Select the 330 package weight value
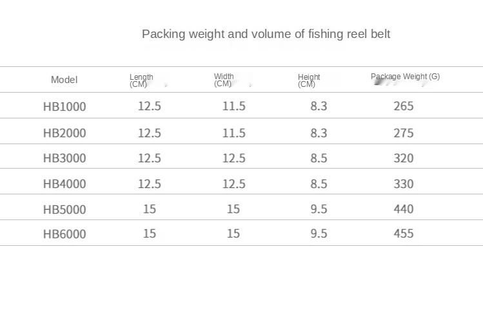483x316 pixels. pyautogui.click(x=404, y=184)
